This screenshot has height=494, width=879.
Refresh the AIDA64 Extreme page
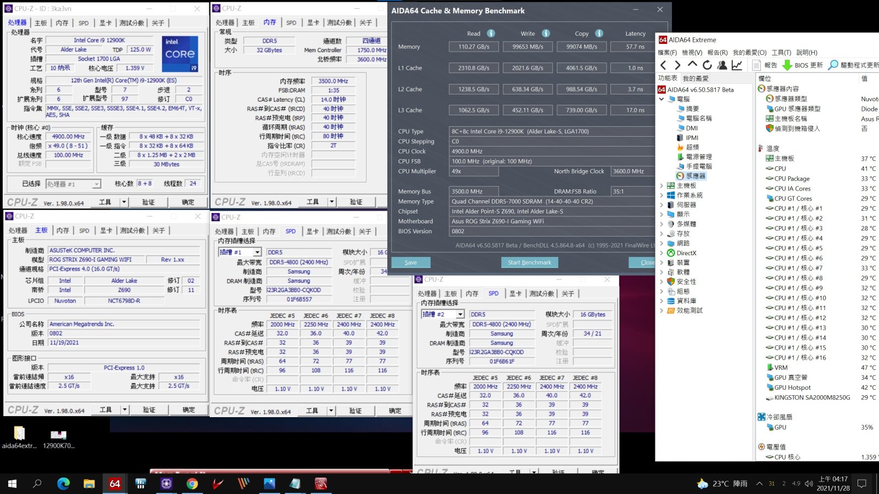(707, 65)
